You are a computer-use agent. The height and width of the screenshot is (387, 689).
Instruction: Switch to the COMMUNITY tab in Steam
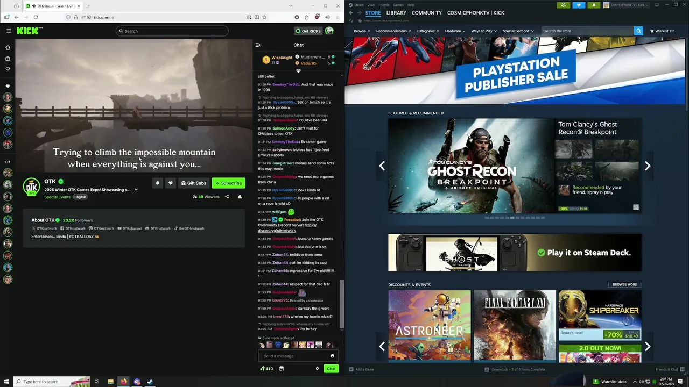pos(426,13)
